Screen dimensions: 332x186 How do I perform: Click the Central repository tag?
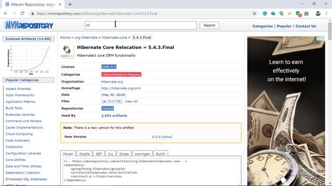coord(107,109)
